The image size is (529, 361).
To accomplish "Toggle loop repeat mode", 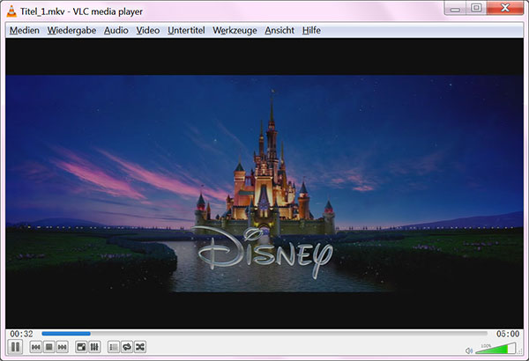I will point(127,347).
